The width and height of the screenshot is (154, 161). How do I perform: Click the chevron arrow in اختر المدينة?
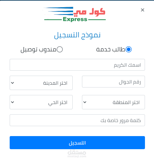click(x=12, y=83)
